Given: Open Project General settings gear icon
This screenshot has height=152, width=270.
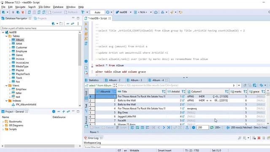Looking at the screenshot, I should pos(54,111).
